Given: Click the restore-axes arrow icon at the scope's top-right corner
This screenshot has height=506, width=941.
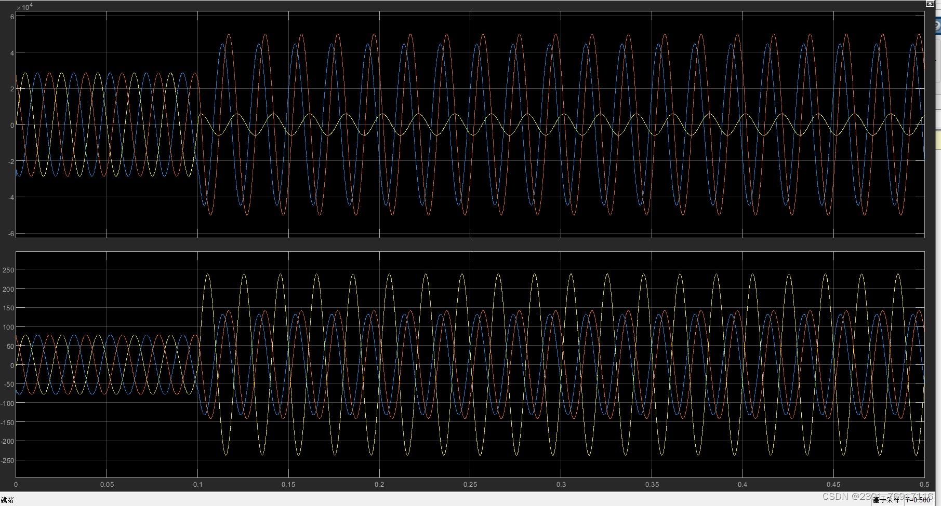Looking at the screenshot, I should coord(930,4).
